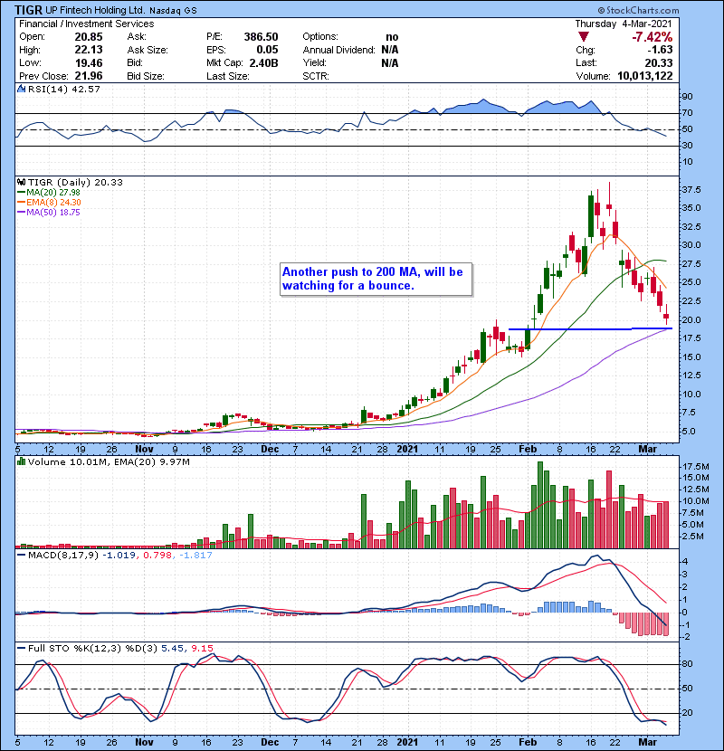Select the EMA(8) 24.30 legend entry
Image resolution: width=724 pixels, height=751 pixels.
49,202
